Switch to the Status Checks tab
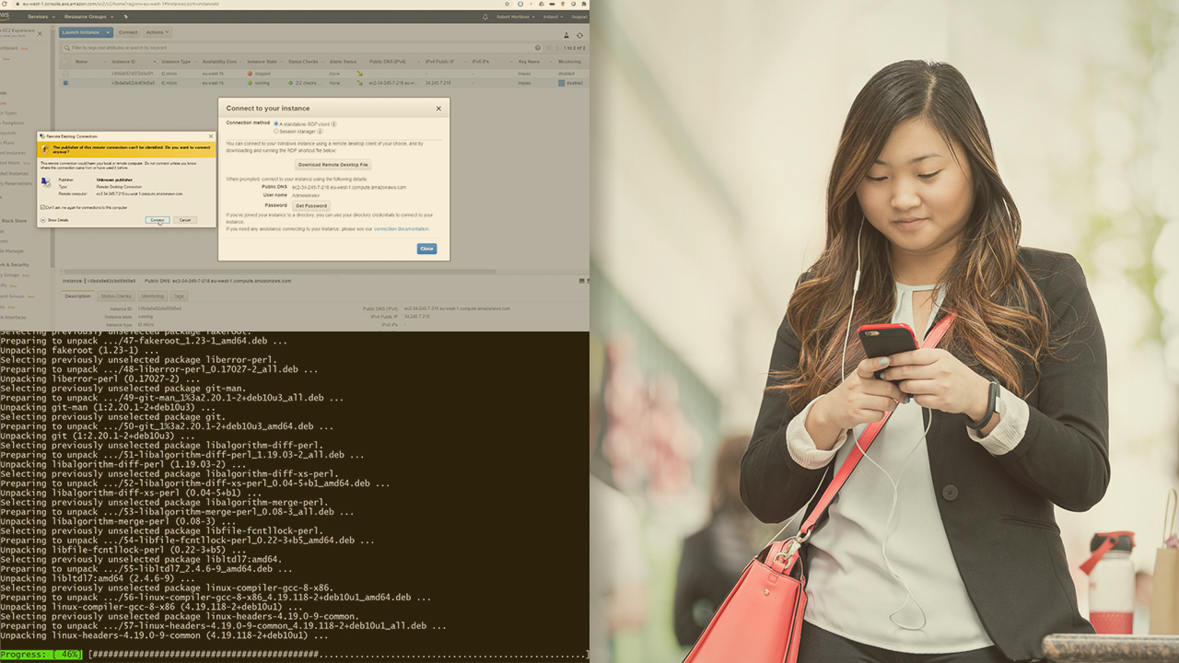 coord(116,297)
